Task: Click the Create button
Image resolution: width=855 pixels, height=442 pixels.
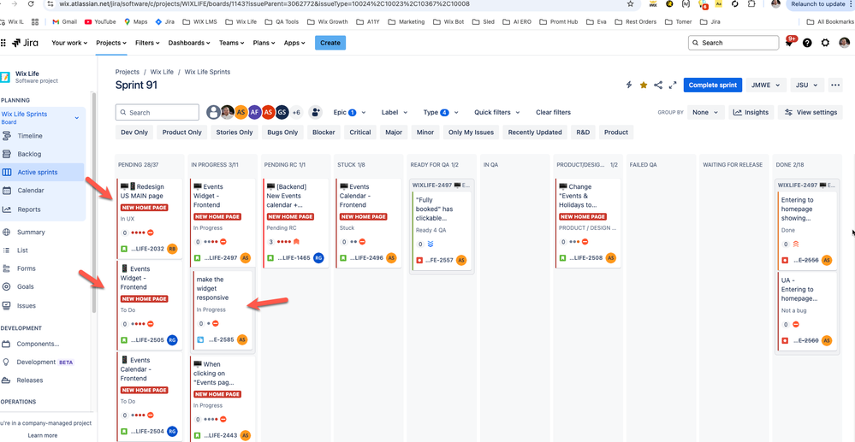Action: pyautogui.click(x=330, y=43)
